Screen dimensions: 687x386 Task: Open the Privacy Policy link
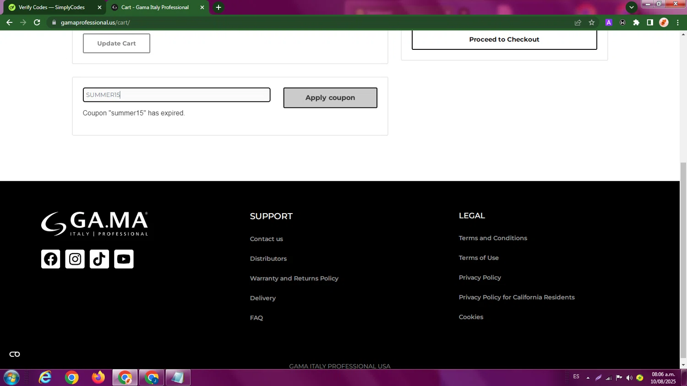pos(480,277)
